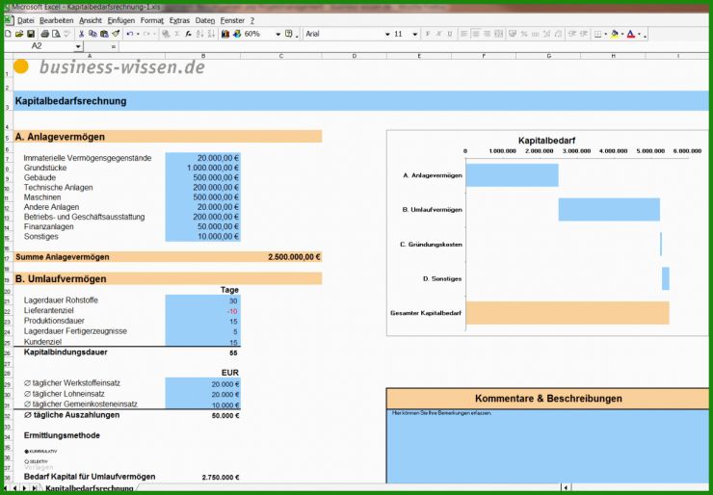This screenshot has width=713, height=495.
Task: Click the Font Color red A
Action: pos(631,34)
